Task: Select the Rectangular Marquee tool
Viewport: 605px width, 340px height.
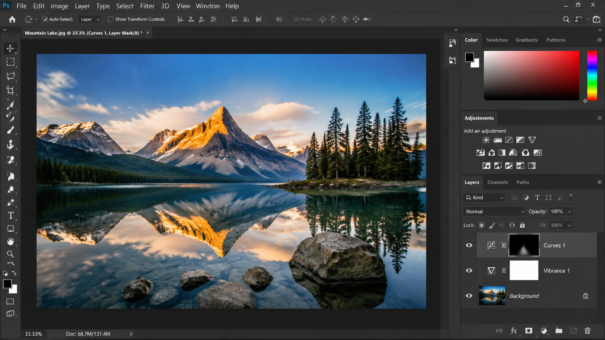Action: 10,62
